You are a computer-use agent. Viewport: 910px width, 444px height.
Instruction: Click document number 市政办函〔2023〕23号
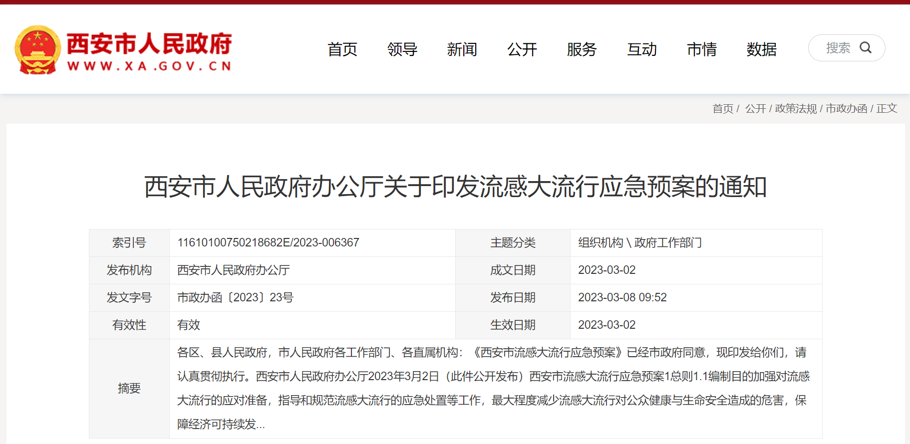point(235,298)
